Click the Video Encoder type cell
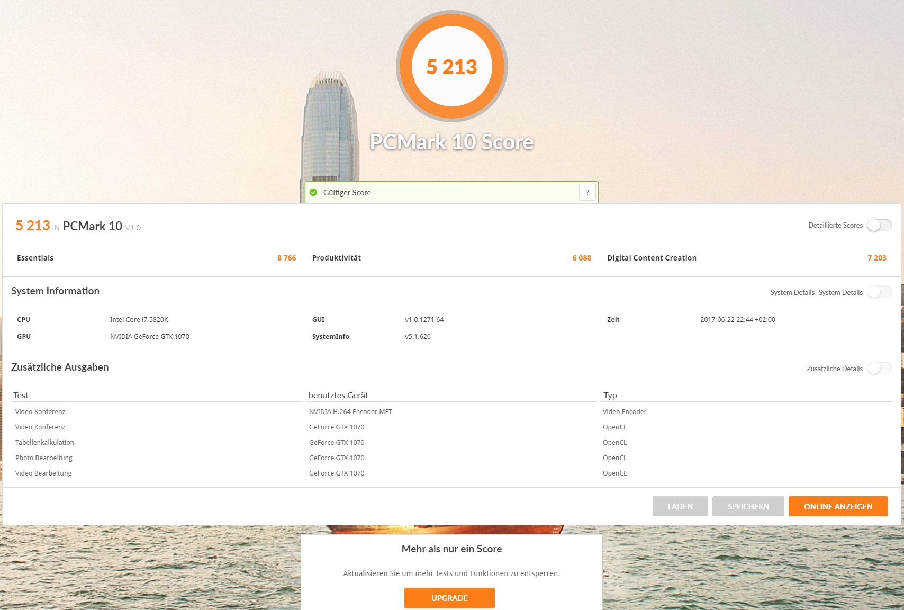 625,412
